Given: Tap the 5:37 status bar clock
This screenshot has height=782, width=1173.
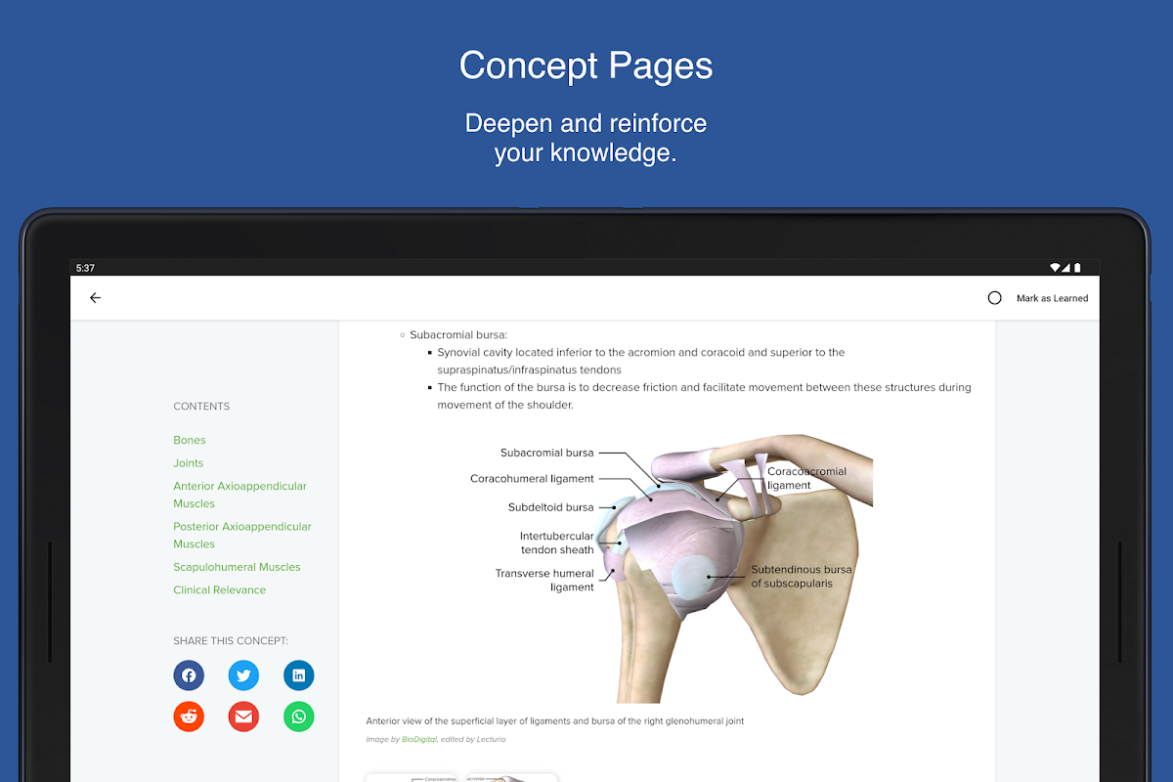Looking at the screenshot, I should [x=86, y=268].
